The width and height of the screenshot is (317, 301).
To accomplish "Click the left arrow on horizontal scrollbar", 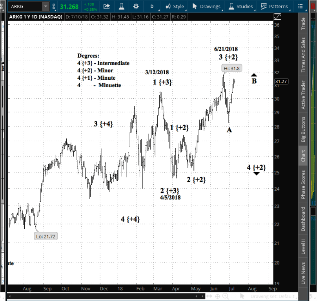I will coord(10,296).
